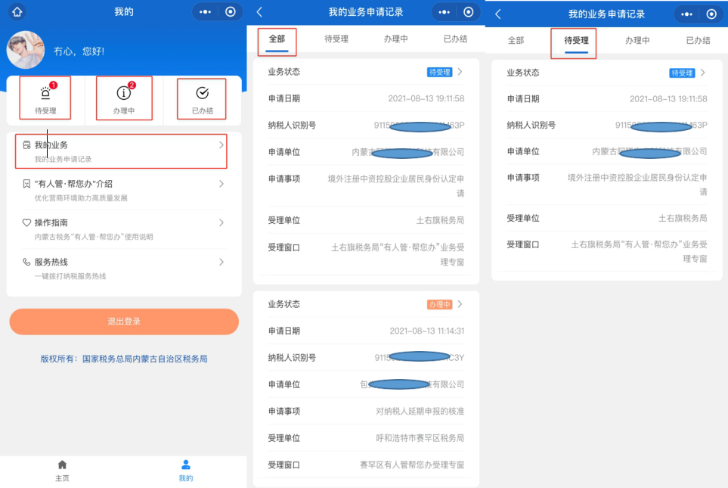
Task: Select 待受理 tab in right screen
Action: click(576, 42)
